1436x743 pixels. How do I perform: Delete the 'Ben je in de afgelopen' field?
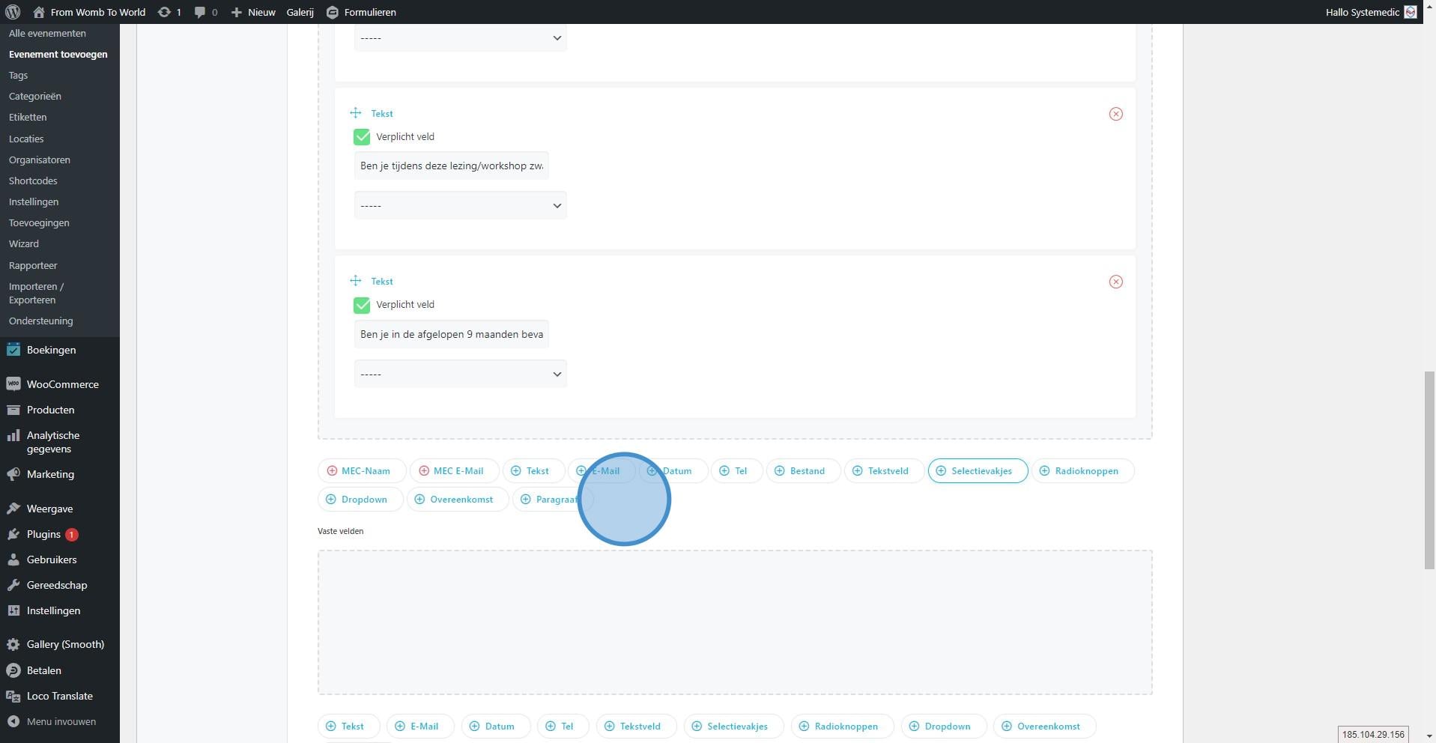pos(1115,282)
